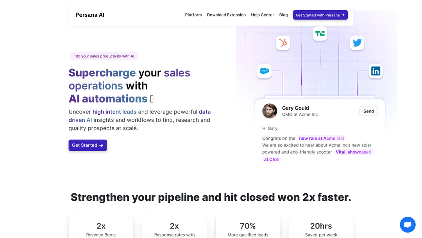Screen dimensions: 422x238
Task: Click the HubSpot integration icon
Action: tap(283, 43)
